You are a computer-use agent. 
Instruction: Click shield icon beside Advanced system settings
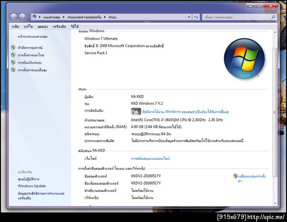coord(13,70)
